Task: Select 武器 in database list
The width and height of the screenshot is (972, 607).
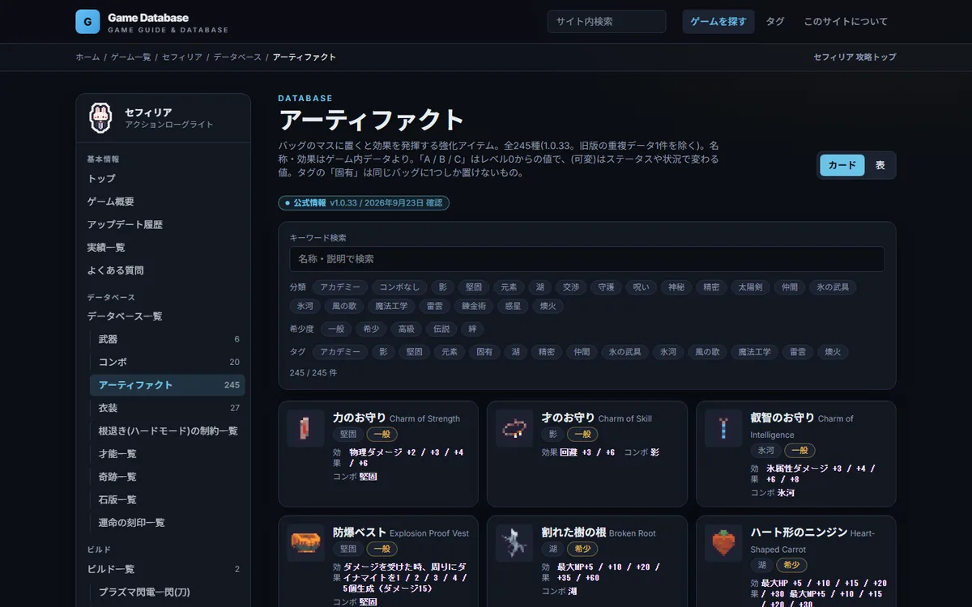Action: [168, 339]
